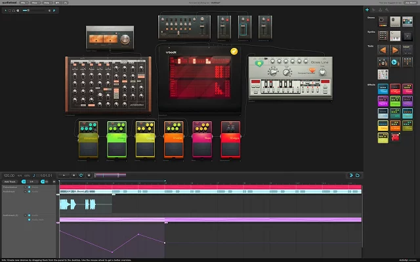Click the logged-in user button at top right

[411, 3]
